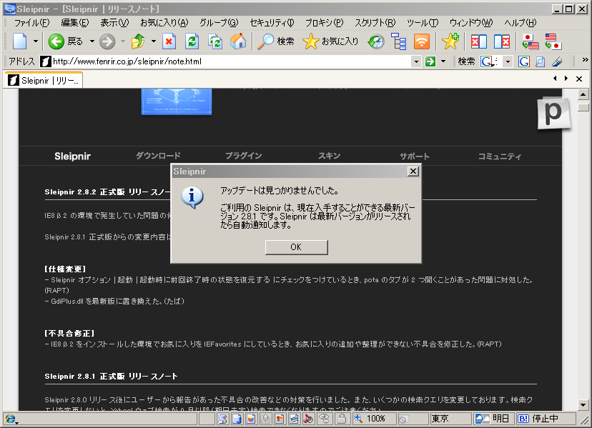This screenshot has width=592, height=428.
Task: Open the スキン page link
Action: [x=329, y=156]
